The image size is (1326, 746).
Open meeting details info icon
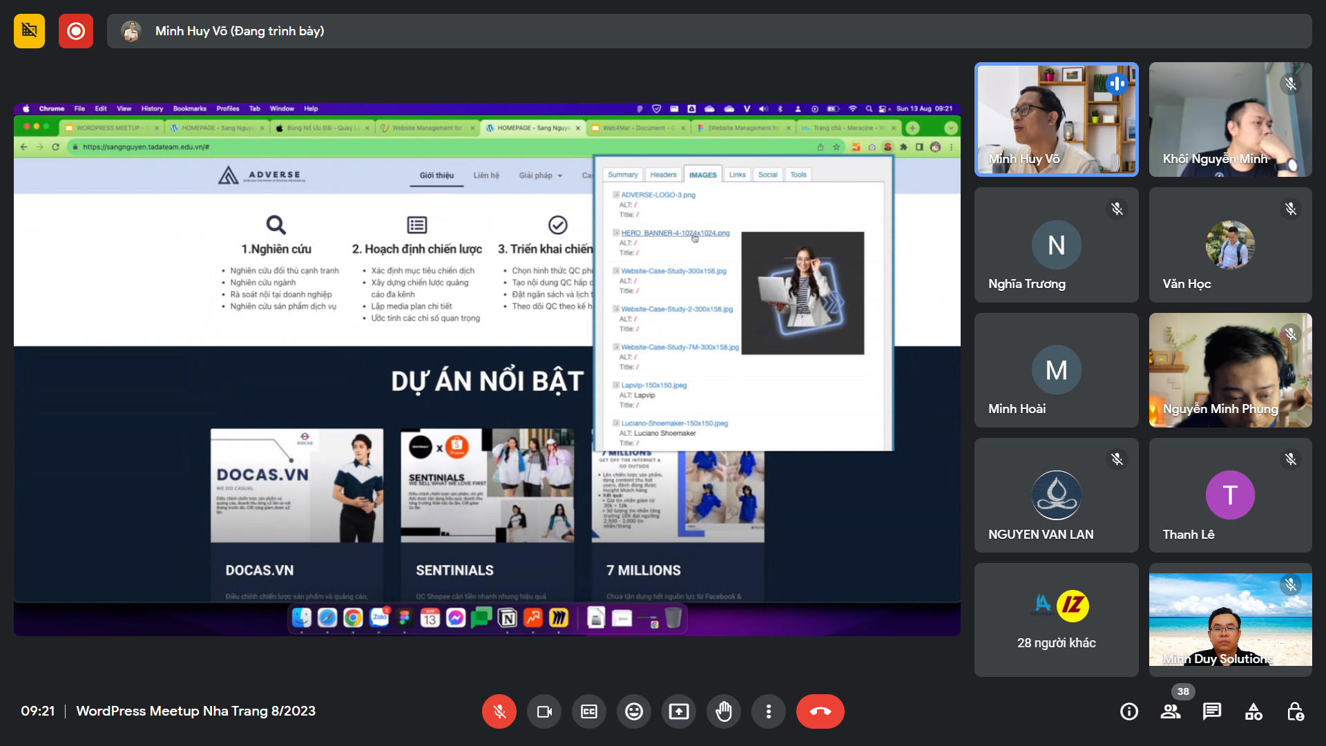[1129, 711]
